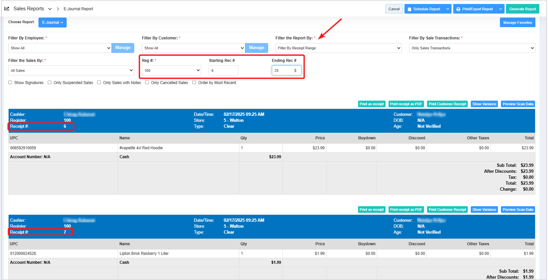The height and width of the screenshot is (280, 548).
Task: Open the E-Journal report chooser dropdown
Action: tap(52, 23)
